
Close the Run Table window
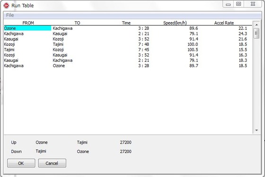253,4
